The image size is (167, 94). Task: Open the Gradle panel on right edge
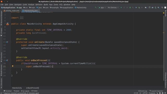pyautogui.click(x=166, y=13)
